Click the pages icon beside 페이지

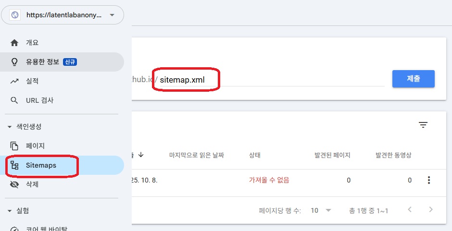point(14,146)
